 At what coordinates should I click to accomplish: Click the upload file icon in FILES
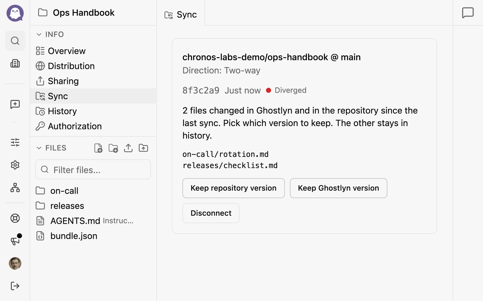[x=128, y=148]
